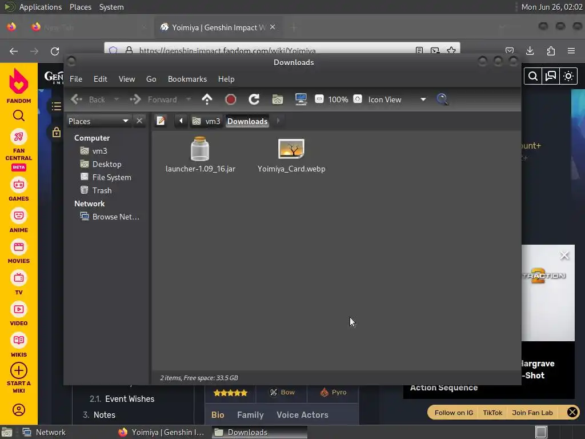585x439 pixels.
Task: Reload the Firefox page
Action: pyautogui.click(x=55, y=51)
